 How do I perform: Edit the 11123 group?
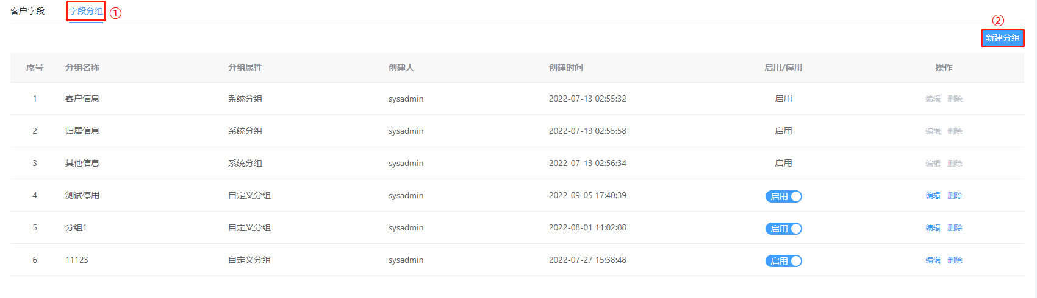click(x=933, y=260)
